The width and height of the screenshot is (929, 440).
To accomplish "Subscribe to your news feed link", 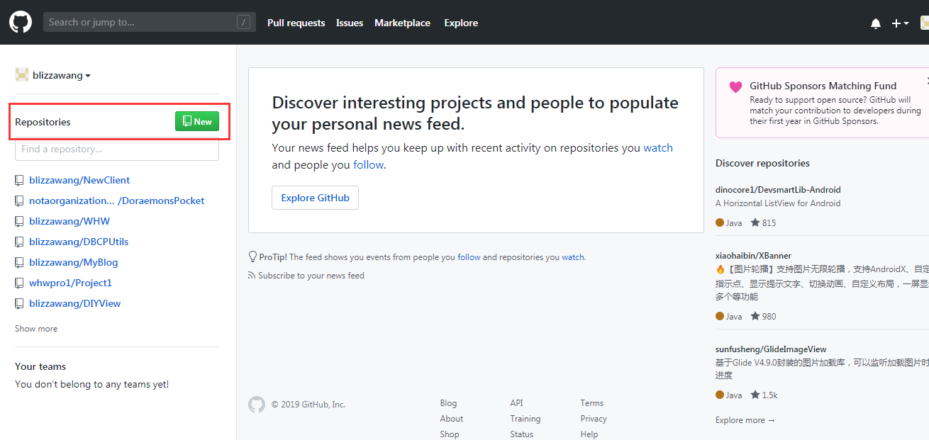I will [311, 276].
